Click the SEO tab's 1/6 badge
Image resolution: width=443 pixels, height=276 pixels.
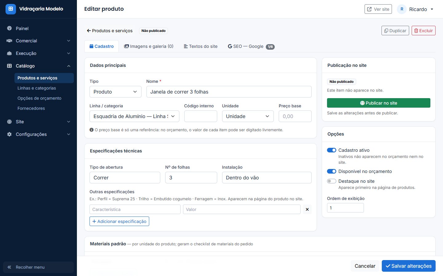[270, 47]
